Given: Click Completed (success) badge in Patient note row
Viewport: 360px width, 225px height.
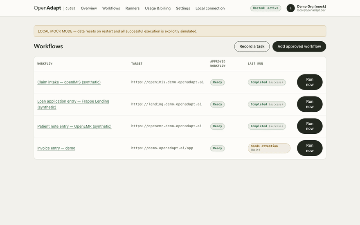Looking at the screenshot, I should coord(267,126).
